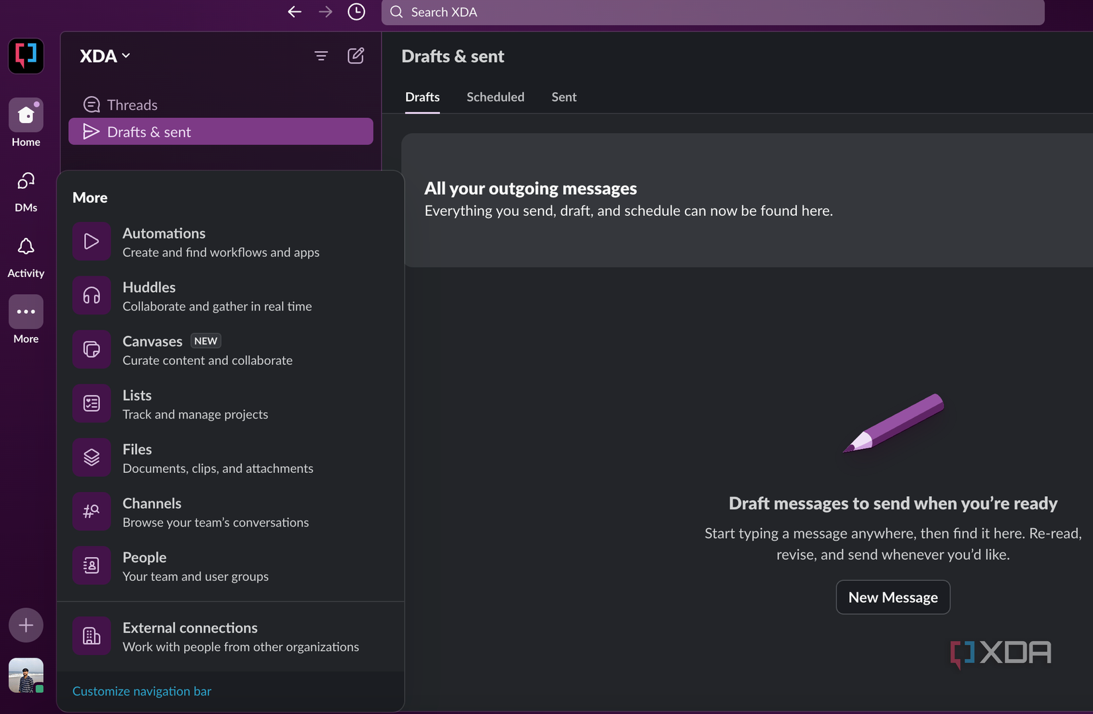
Task: Click the XDA workspace logo icon
Action: (26, 56)
